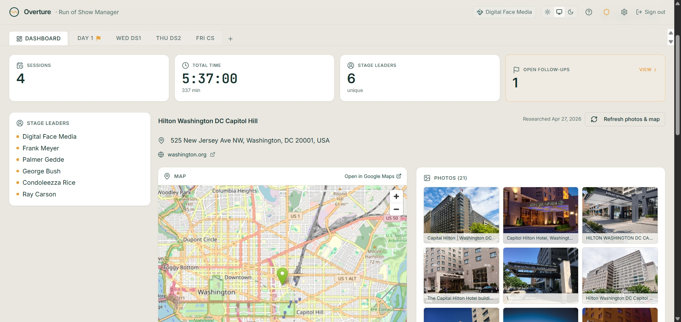
Task: Click the Sessions card showing 4
Action: coord(89,78)
